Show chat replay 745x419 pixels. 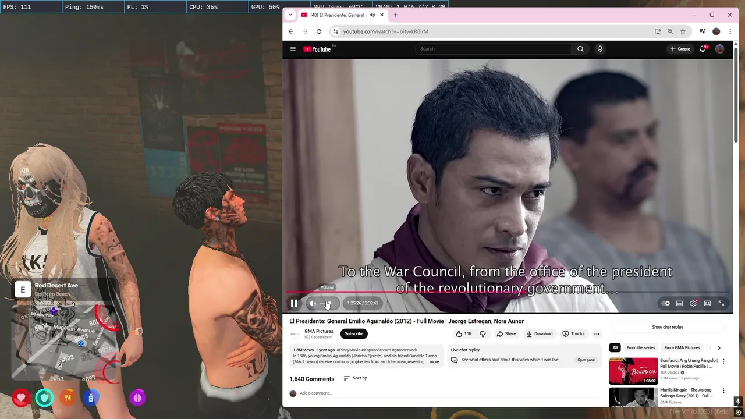(x=668, y=327)
